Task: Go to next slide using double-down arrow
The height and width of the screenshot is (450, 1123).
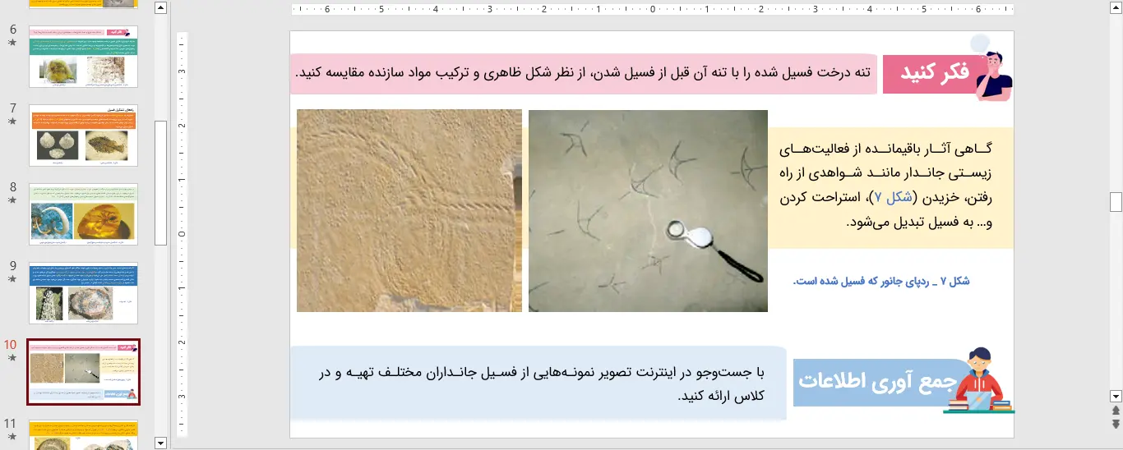Action: [1116, 424]
